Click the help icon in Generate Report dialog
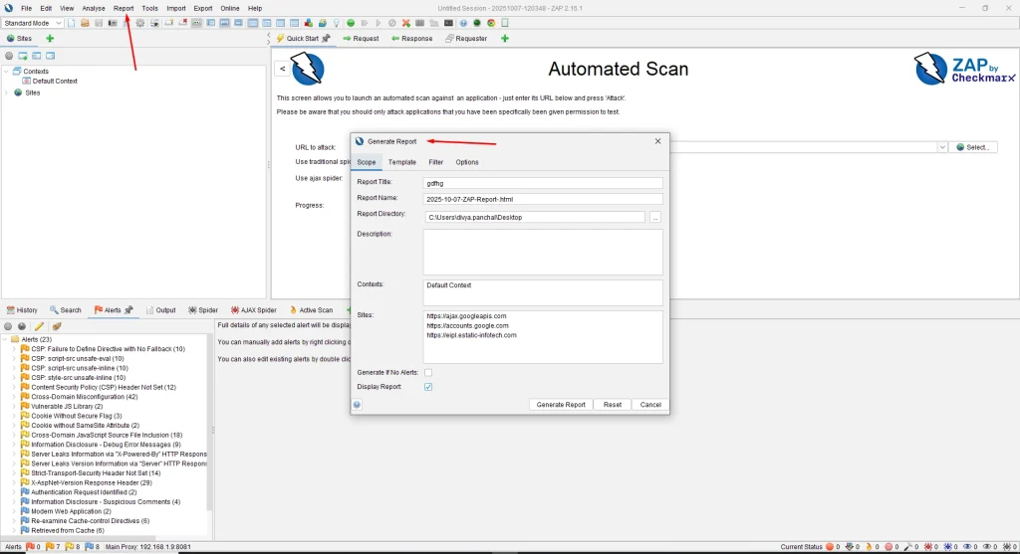1020x554 pixels. [357, 405]
